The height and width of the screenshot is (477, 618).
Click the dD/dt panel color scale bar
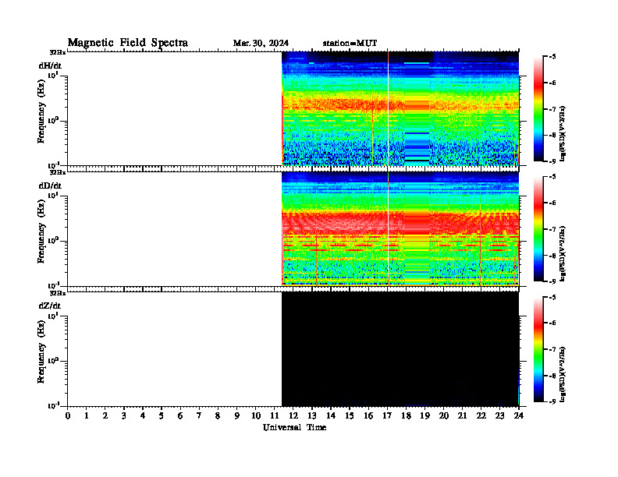click(538, 229)
